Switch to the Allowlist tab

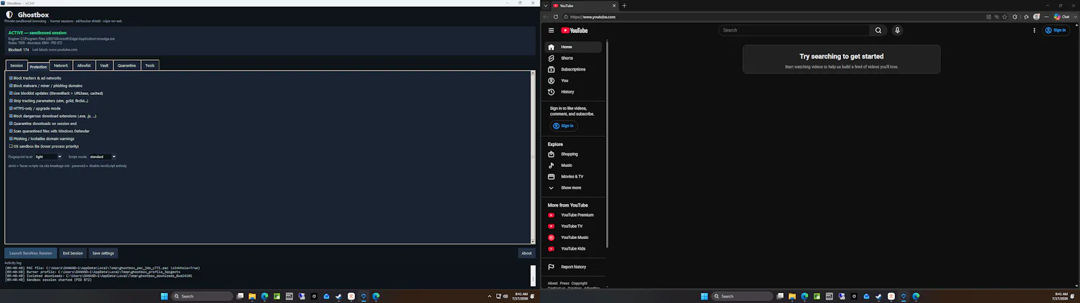pyautogui.click(x=84, y=65)
